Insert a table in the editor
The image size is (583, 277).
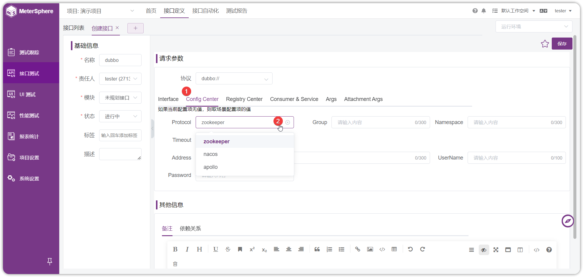(394, 249)
